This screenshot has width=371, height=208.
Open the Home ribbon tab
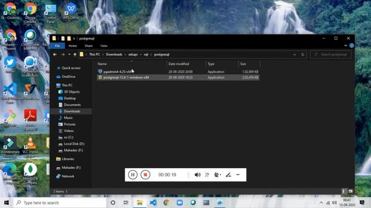pyautogui.click(x=72, y=46)
